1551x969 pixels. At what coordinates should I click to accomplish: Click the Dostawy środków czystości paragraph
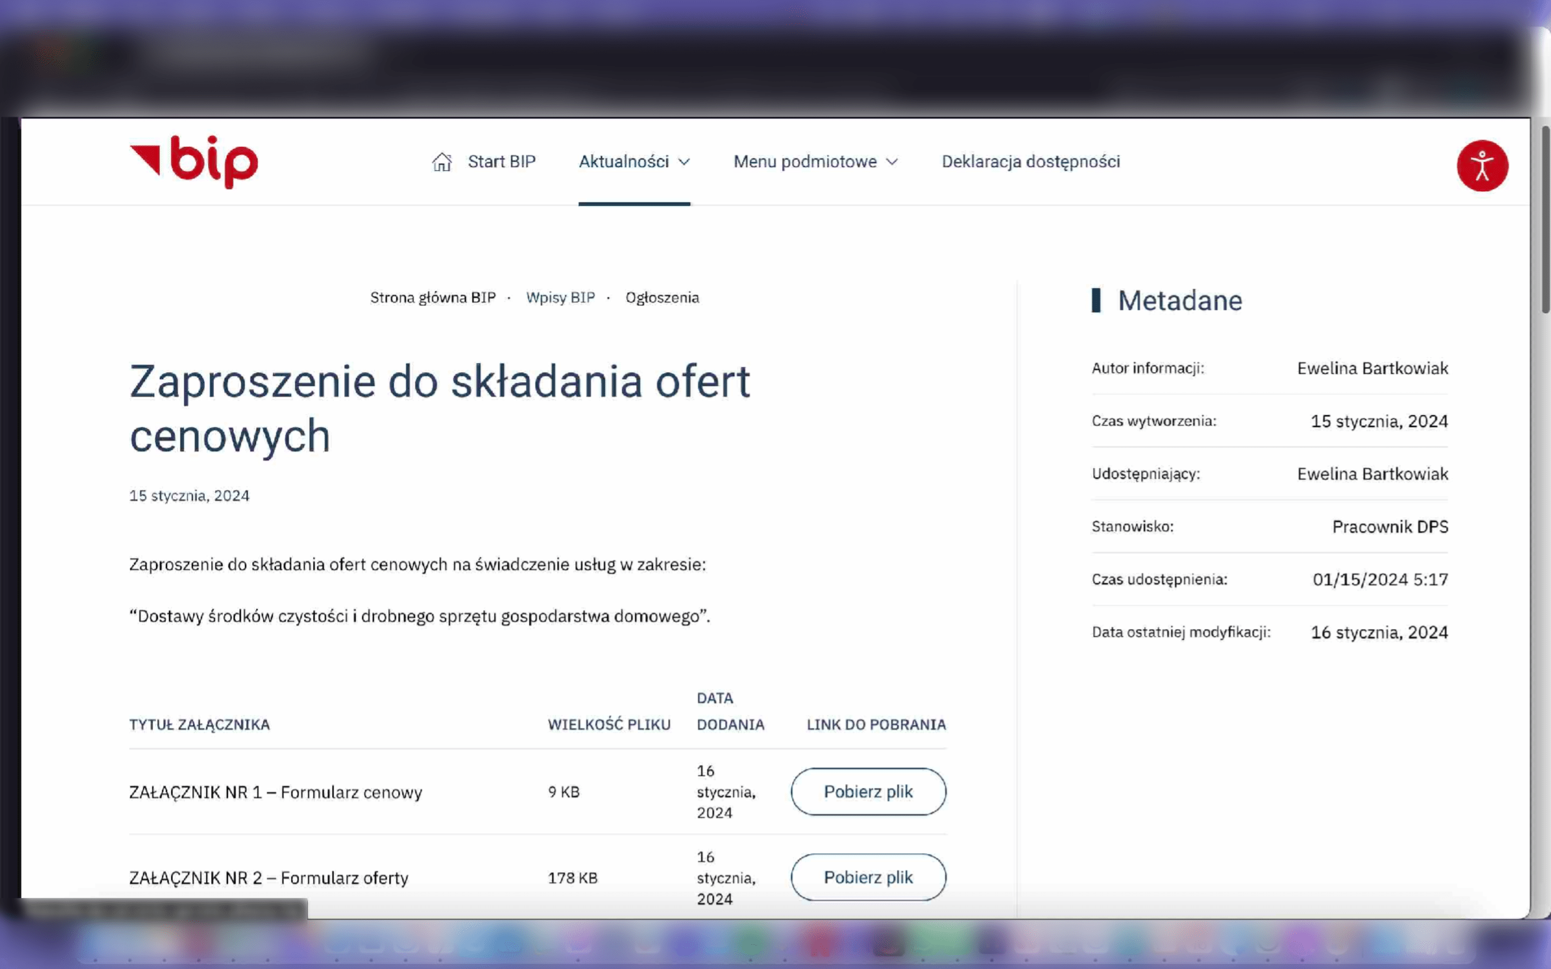[420, 616]
